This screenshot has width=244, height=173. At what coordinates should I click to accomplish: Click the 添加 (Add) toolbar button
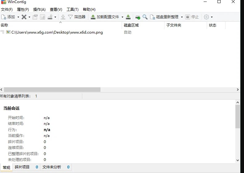click(x=8, y=17)
